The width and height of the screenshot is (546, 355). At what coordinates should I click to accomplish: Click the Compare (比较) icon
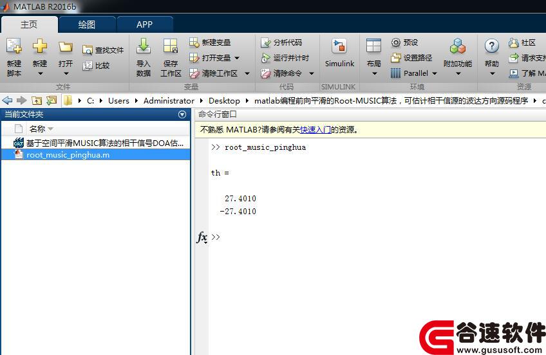pyautogui.click(x=88, y=66)
